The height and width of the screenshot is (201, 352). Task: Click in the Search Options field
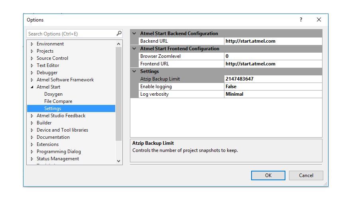pos(71,34)
